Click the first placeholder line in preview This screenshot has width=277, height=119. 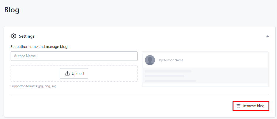coord(168,71)
